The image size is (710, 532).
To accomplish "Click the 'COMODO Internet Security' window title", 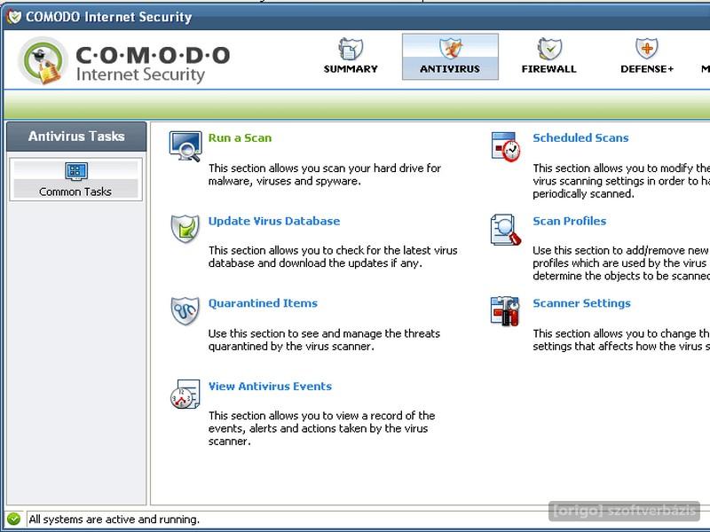I will (x=108, y=17).
